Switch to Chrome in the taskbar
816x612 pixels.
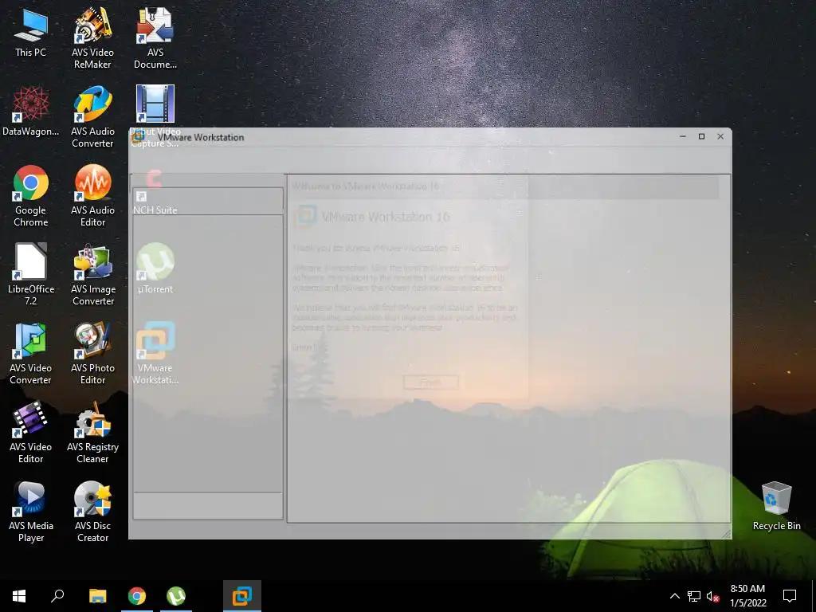[137, 596]
